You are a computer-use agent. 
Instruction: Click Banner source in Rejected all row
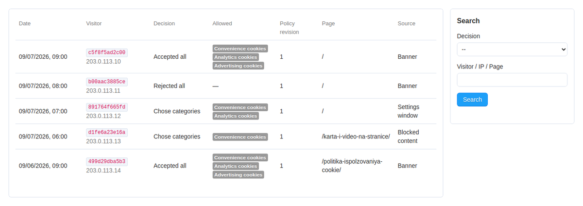point(407,86)
